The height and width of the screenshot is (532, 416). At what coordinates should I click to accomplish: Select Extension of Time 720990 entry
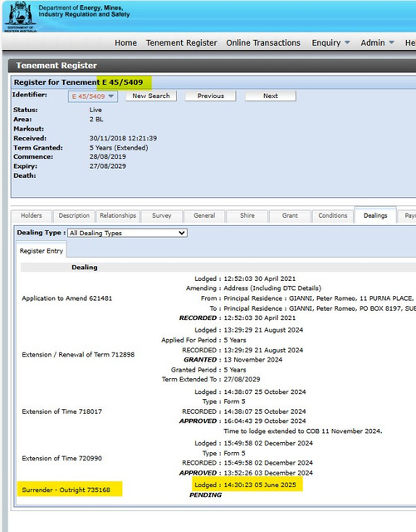pos(61,458)
